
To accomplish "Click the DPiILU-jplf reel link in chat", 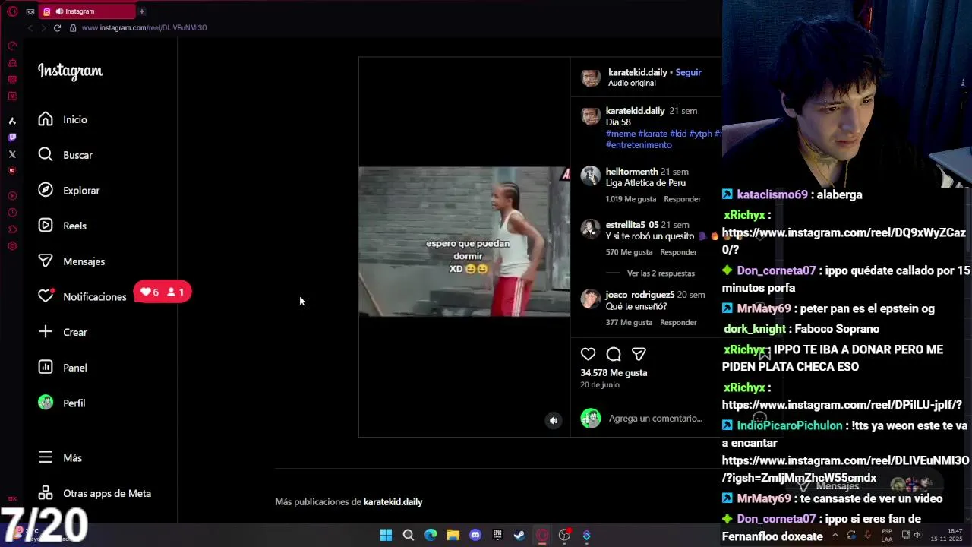I will (x=841, y=405).
